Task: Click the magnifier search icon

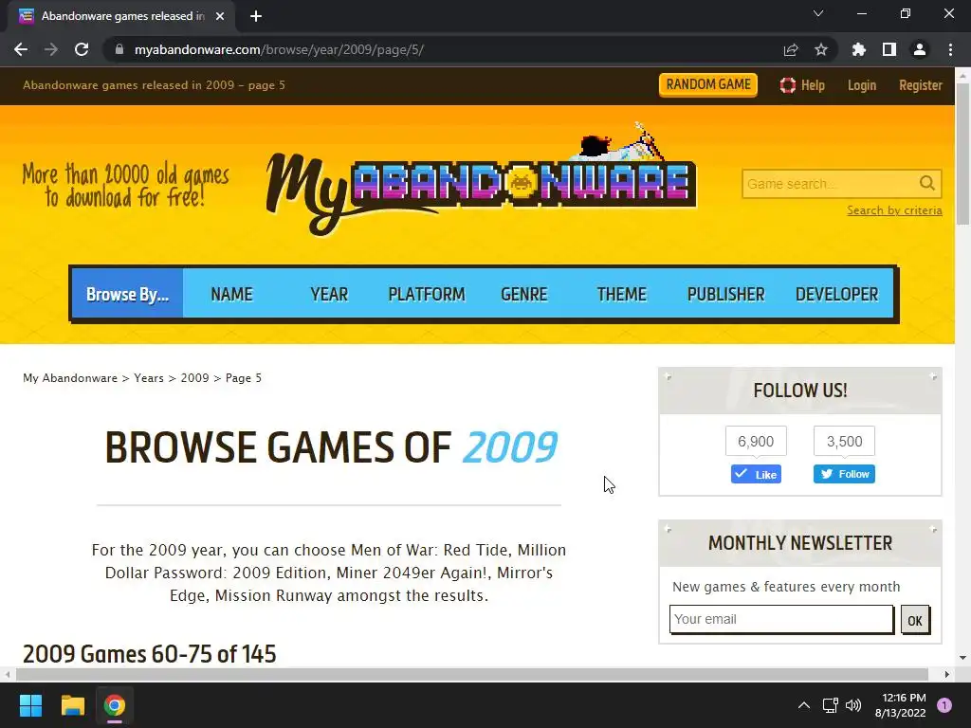Action: point(927,183)
